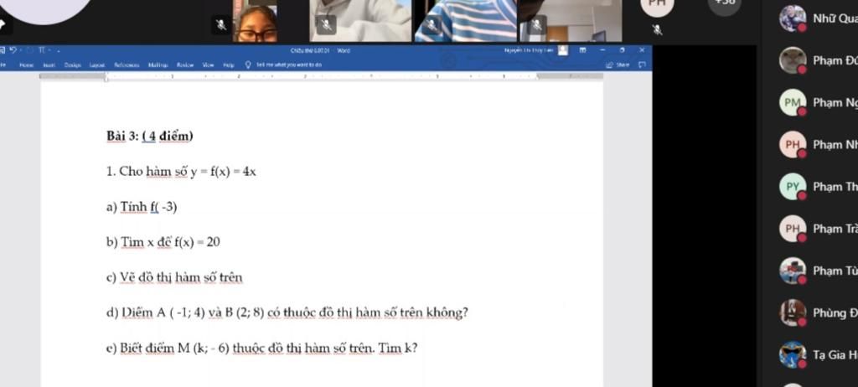Open the File tab in Word

(3, 64)
